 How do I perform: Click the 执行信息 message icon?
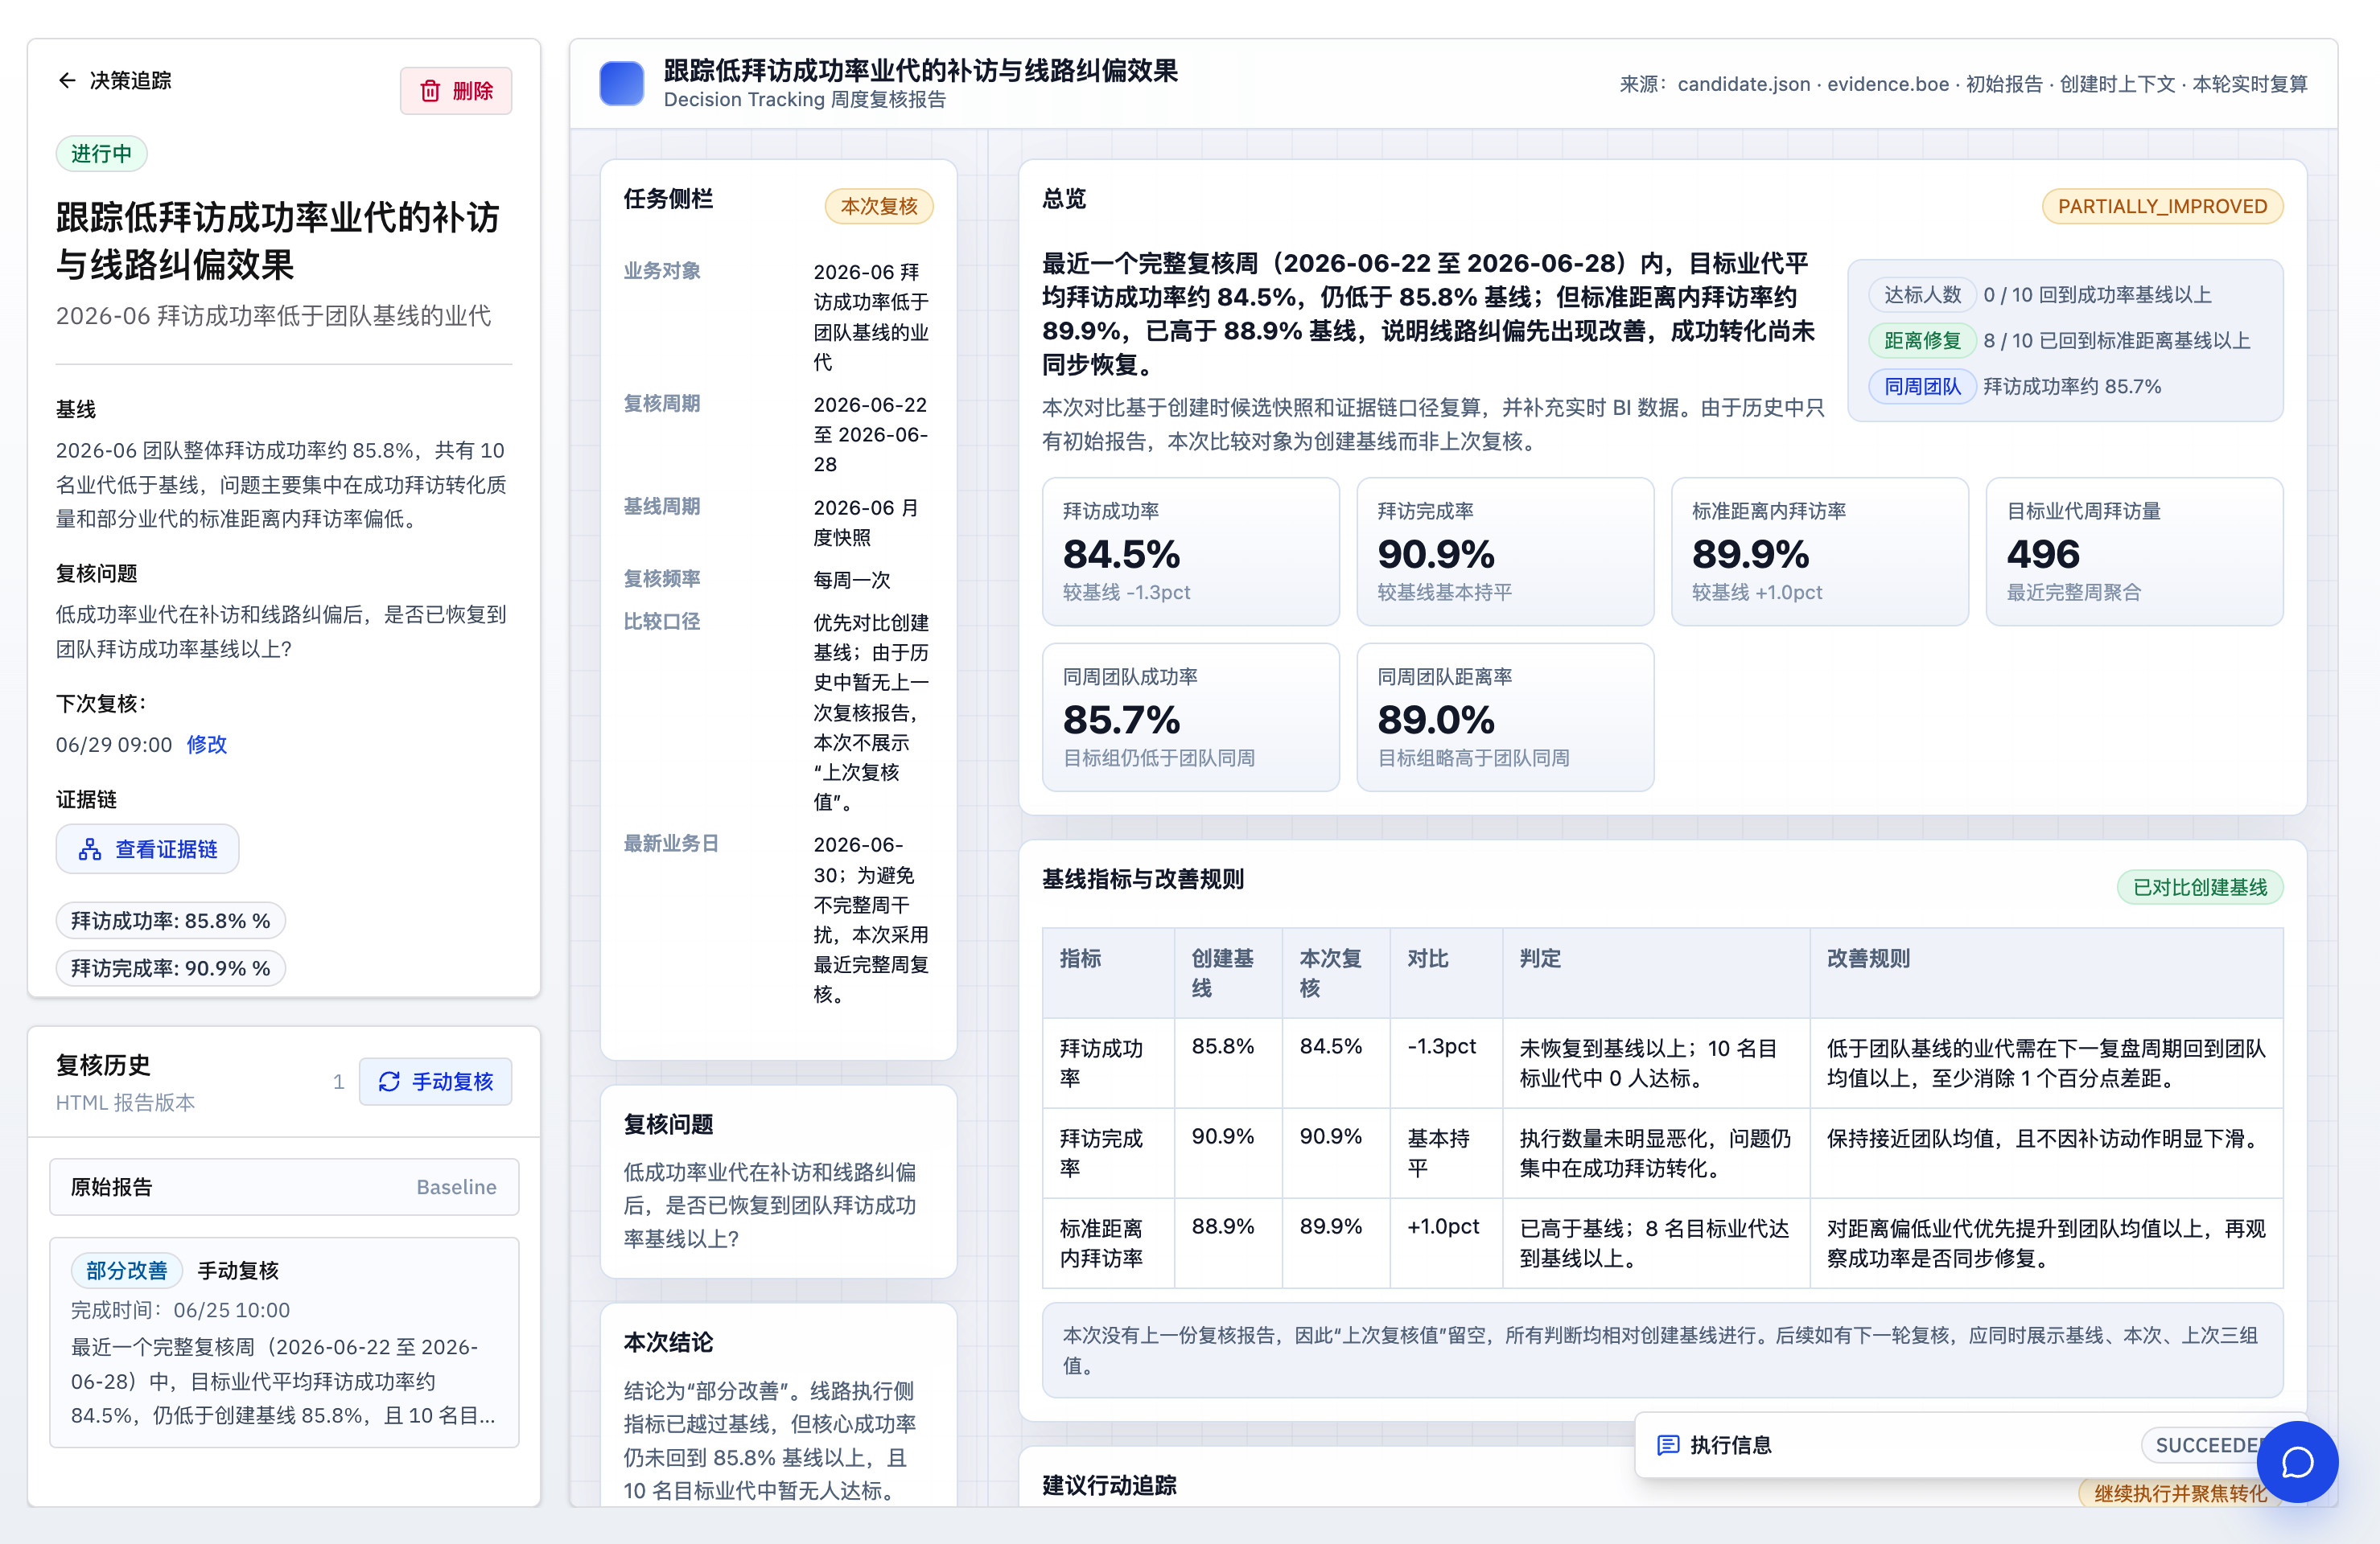[x=1668, y=1445]
